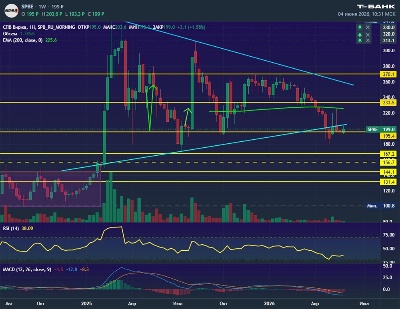Click the yellow 131.4 level price tag
This screenshot has height=309, width=400.
coord(388,182)
